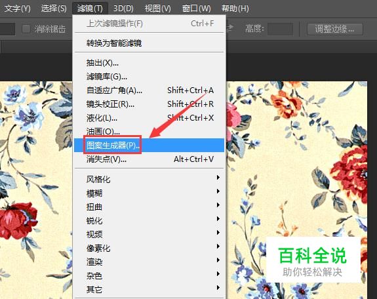
Task: Select 抽出(X)... filter
Action: (x=149, y=63)
